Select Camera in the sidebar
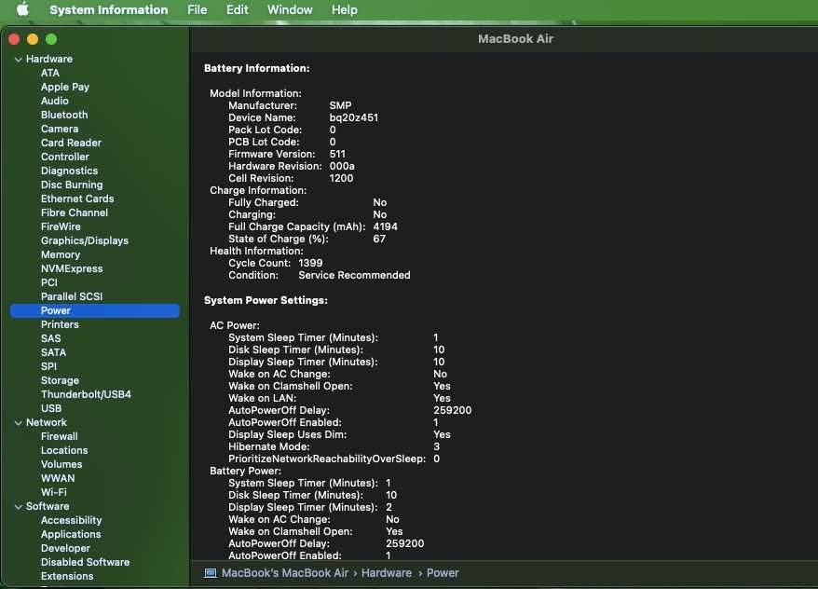 60,129
